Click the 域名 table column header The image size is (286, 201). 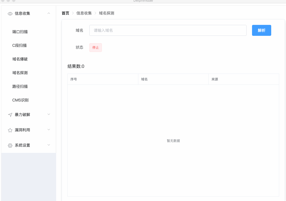[x=144, y=79]
